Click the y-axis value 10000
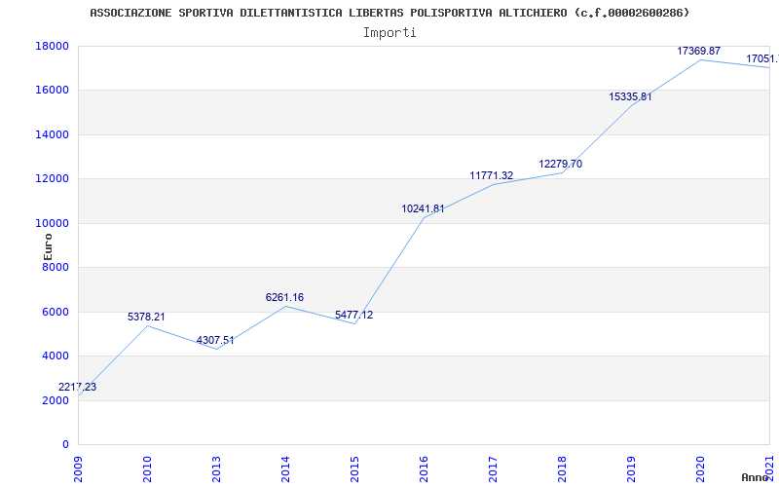The height and width of the screenshot is (487, 779). [x=53, y=224]
